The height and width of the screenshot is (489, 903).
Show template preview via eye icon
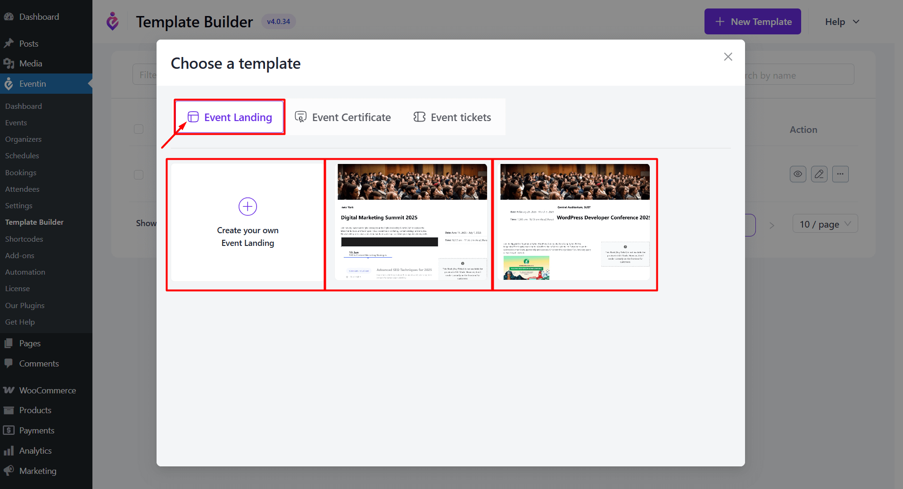click(798, 174)
